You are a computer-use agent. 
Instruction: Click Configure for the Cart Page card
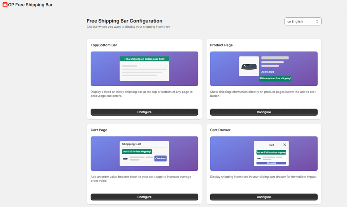(144, 197)
